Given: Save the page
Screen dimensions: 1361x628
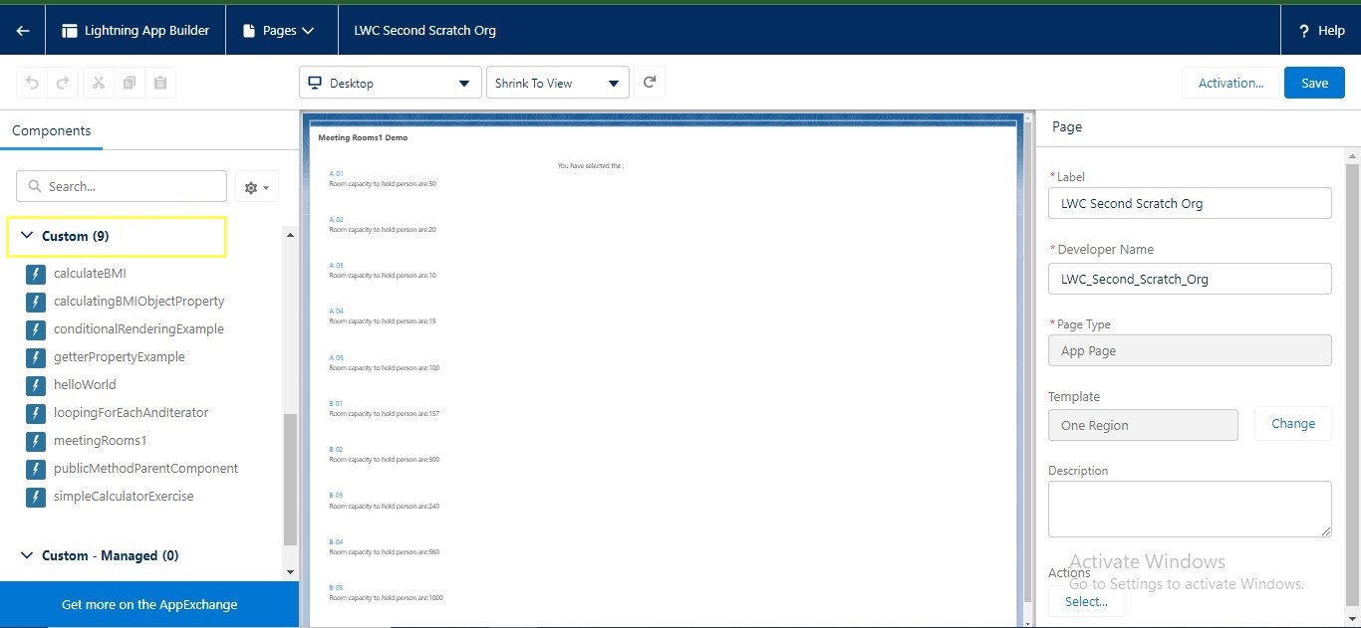Looking at the screenshot, I should point(1314,83).
